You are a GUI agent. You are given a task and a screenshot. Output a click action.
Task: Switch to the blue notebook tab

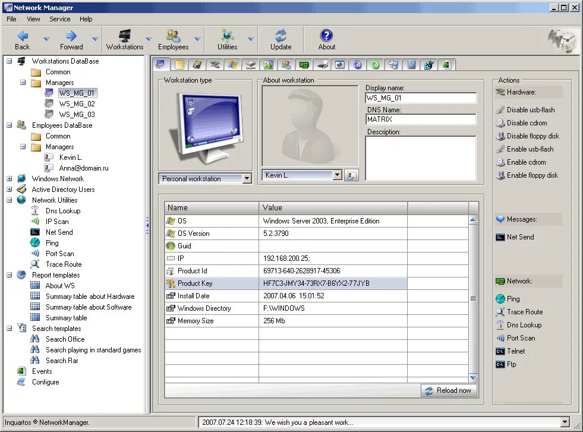click(x=411, y=65)
